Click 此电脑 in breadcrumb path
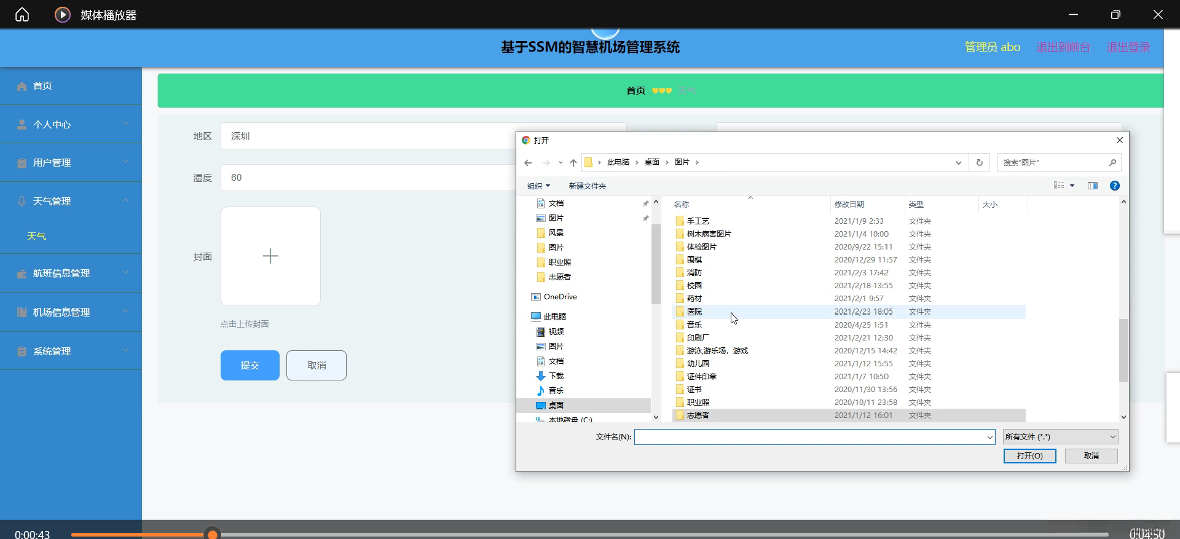1180x539 pixels. 618,162
